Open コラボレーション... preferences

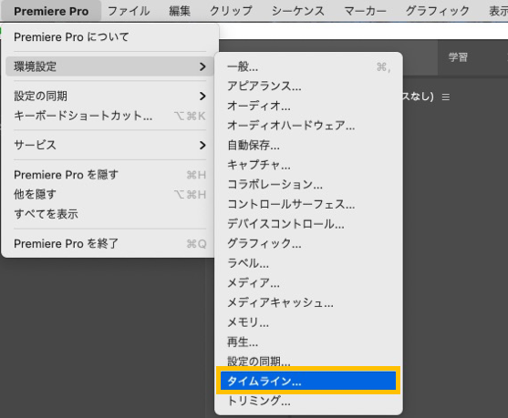308,184
